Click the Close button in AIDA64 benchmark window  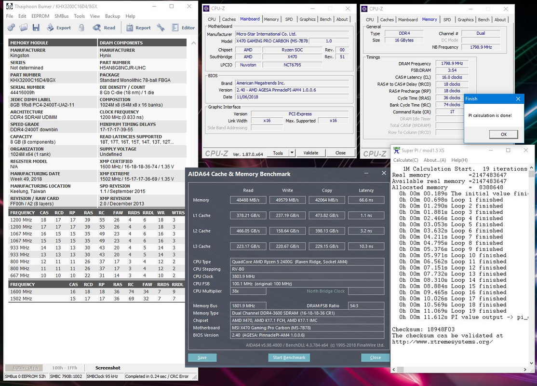click(x=376, y=358)
